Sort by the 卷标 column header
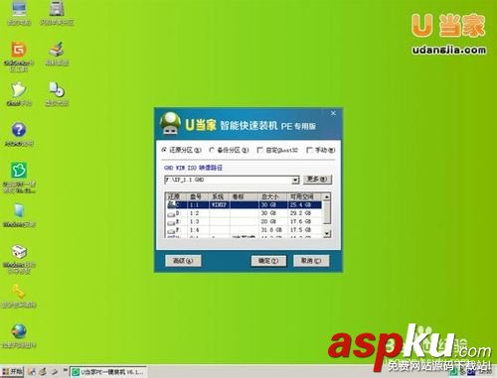Screen dimensions: 497x378 pyautogui.click(x=244, y=196)
